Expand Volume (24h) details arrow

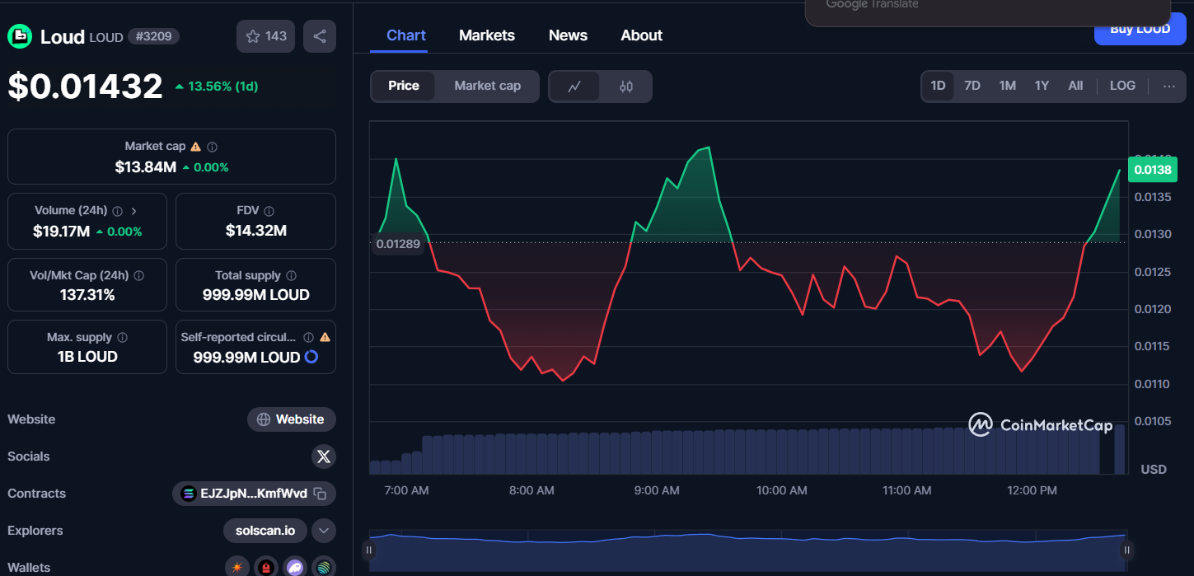(134, 211)
